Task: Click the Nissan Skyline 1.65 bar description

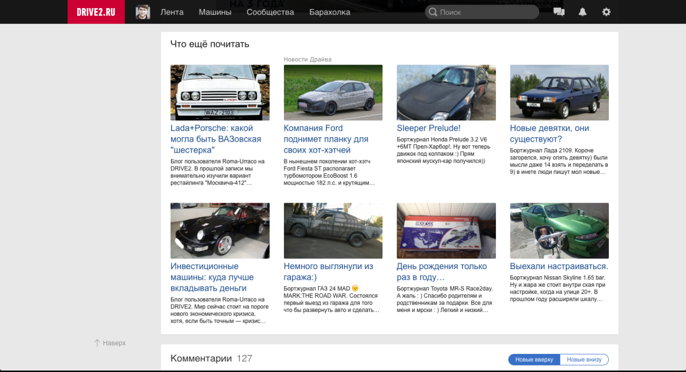Action: click(x=558, y=288)
